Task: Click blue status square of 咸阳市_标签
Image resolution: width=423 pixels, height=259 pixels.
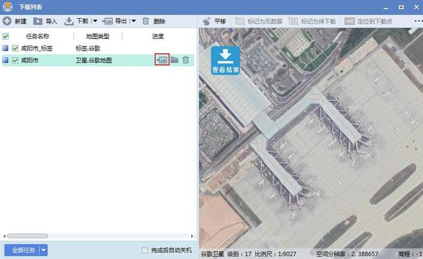Action: coord(5,48)
